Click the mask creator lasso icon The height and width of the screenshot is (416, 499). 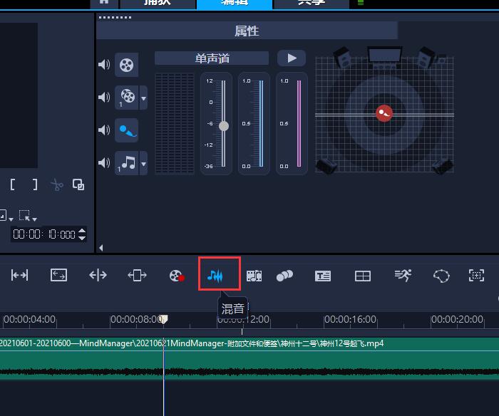click(x=441, y=276)
